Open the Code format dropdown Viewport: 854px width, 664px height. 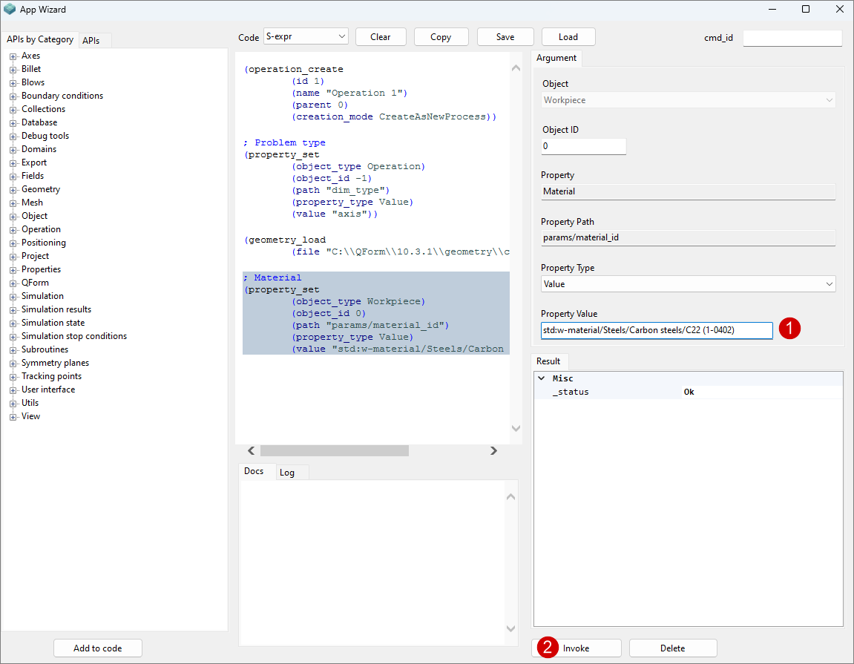coord(306,36)
